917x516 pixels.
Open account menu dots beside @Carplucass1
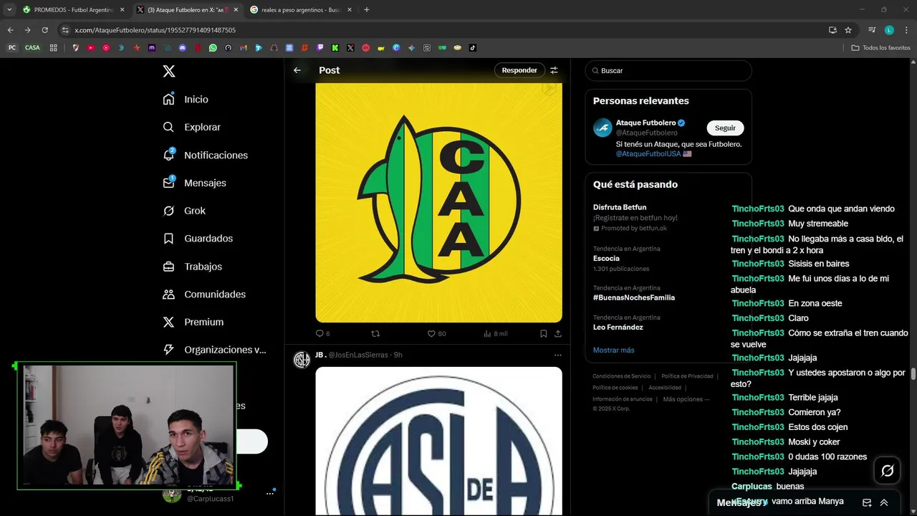tap(270, 493)
